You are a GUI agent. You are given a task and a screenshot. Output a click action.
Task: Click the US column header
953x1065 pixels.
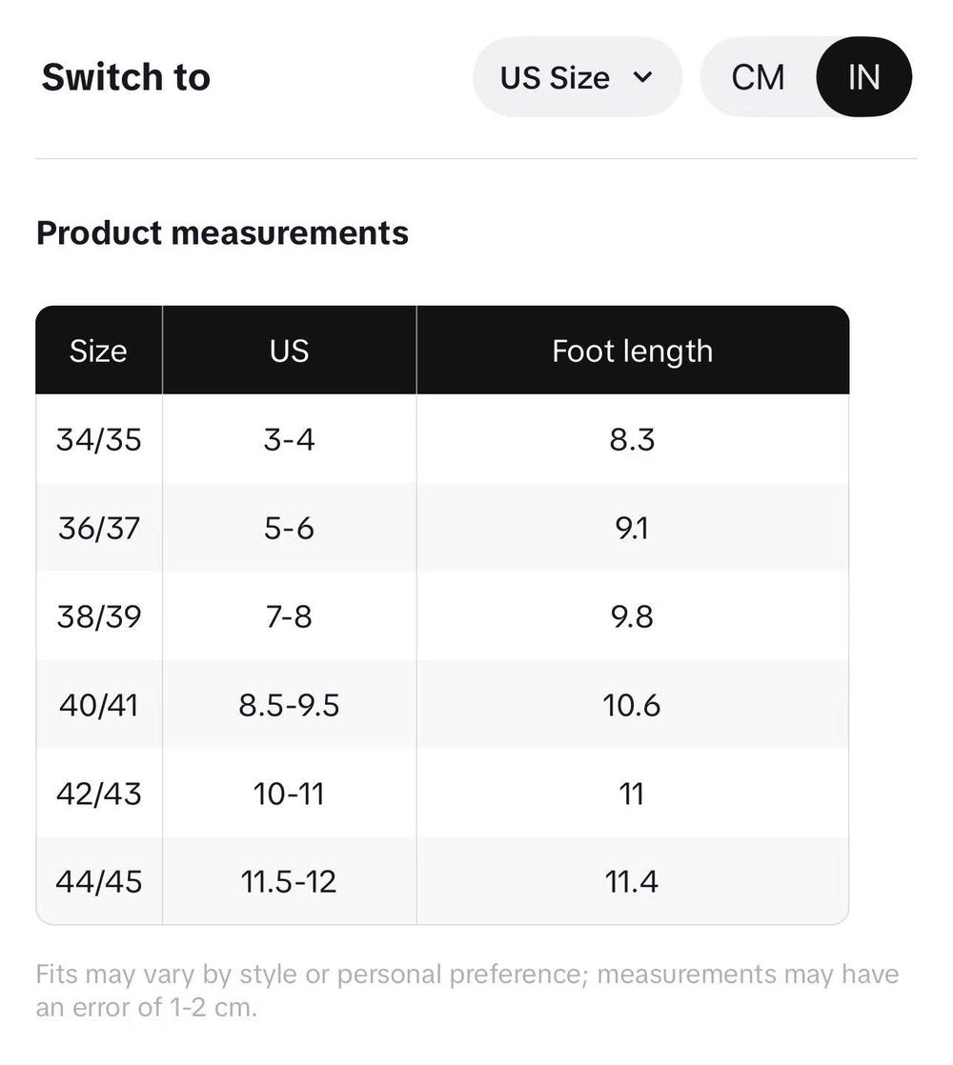click(289, 351)
